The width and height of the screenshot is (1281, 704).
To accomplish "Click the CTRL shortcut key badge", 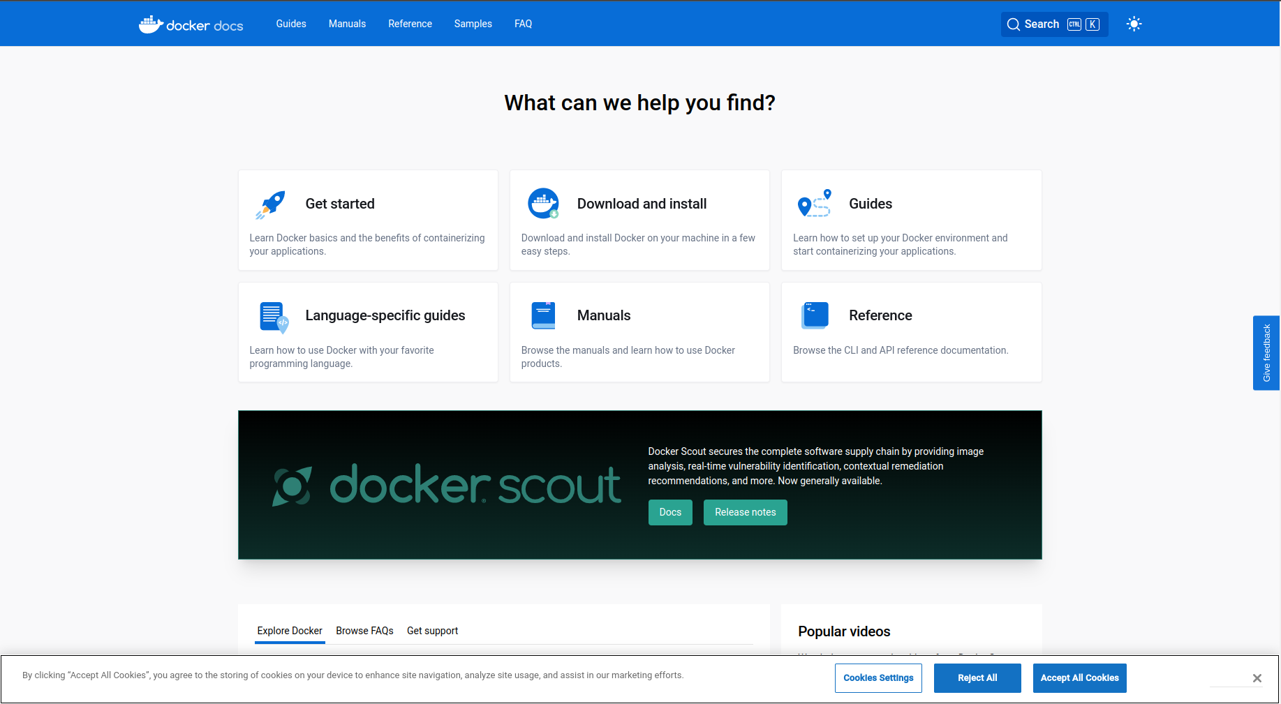I will click(x=1074, y=24).
